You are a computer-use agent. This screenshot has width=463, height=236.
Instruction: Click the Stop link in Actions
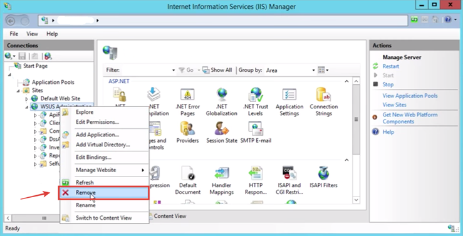click(388, 85)
